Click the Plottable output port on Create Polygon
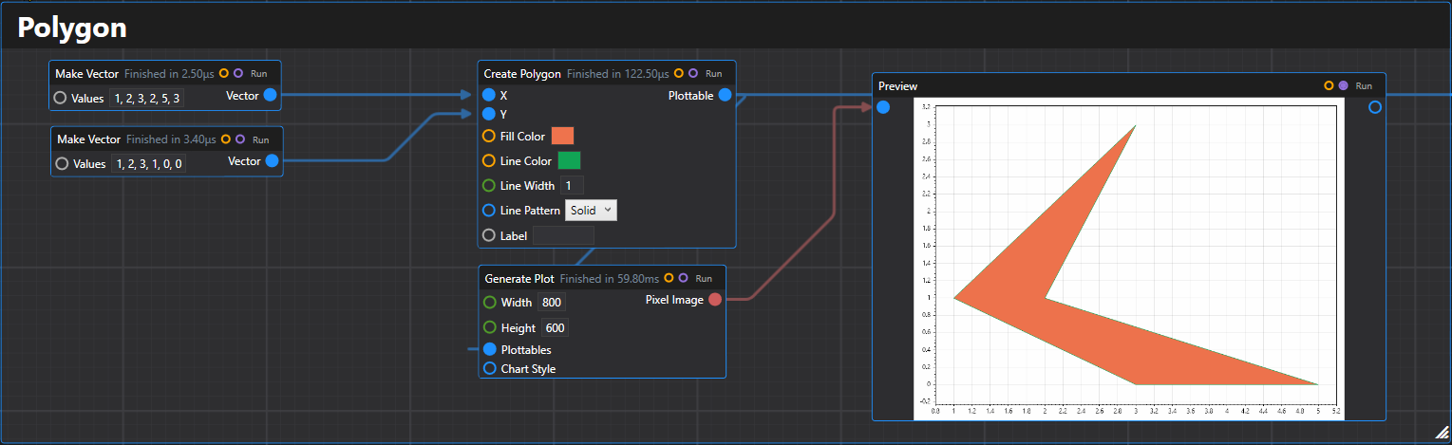The width and height of the screenshot is (1452, 445). (726, 96)
